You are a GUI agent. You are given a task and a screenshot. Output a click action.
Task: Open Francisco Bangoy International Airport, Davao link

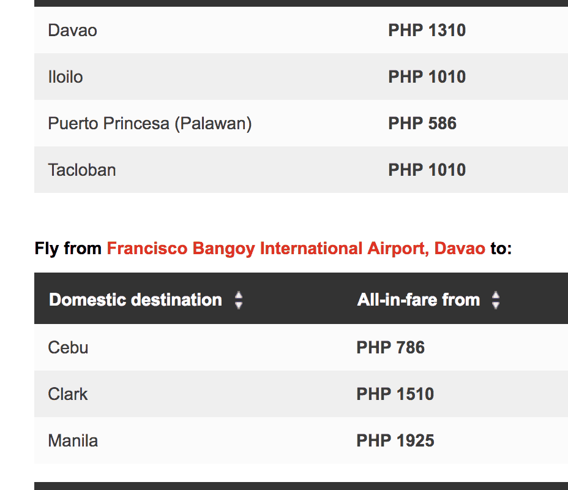(296, 249)
